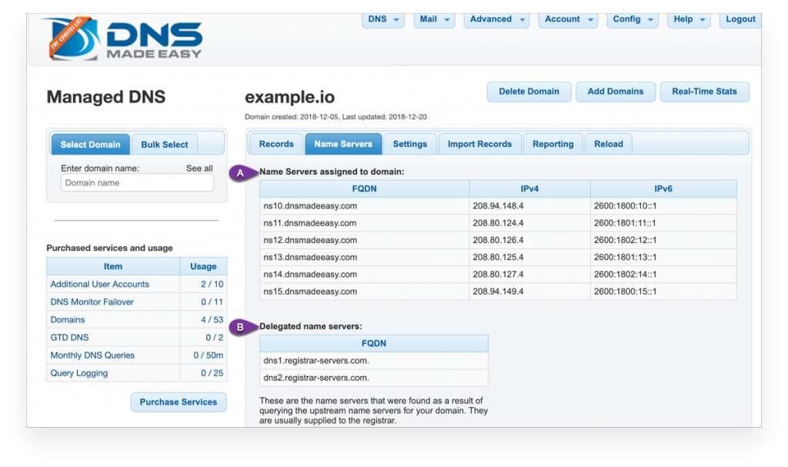Switch to the Bulk Select tab
Image resolution: width=788 pixels, height=467 pixels.
[x=165, y=145]
